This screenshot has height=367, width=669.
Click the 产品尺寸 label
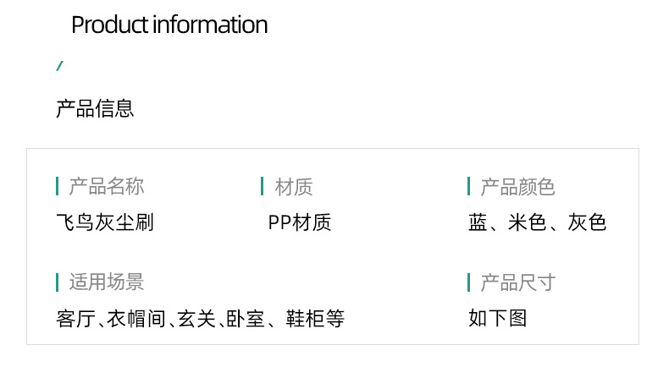click(517, 282)
